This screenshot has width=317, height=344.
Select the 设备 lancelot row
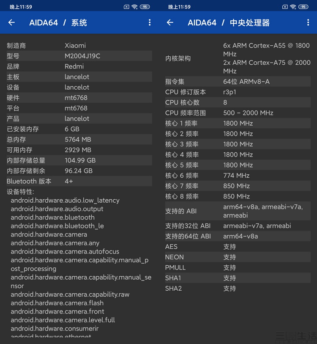click(79, 87)
